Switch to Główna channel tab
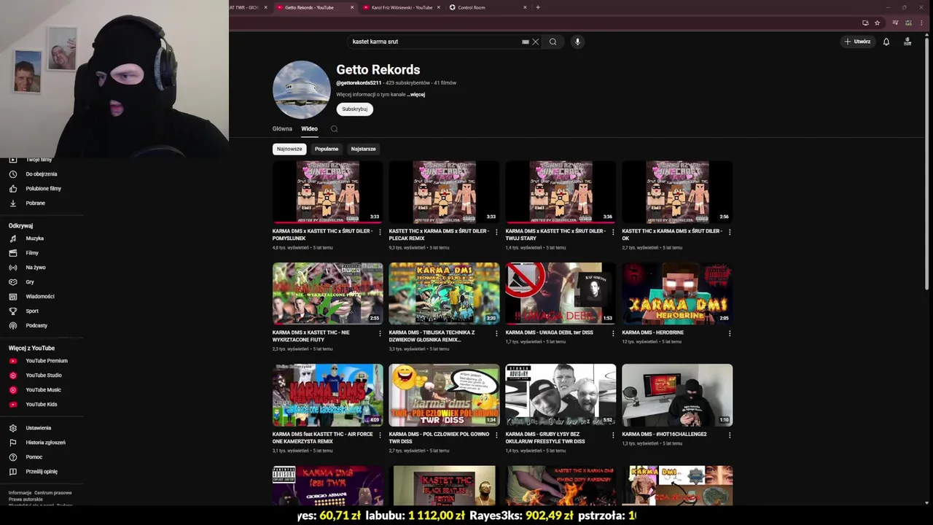 click(282, 129)
